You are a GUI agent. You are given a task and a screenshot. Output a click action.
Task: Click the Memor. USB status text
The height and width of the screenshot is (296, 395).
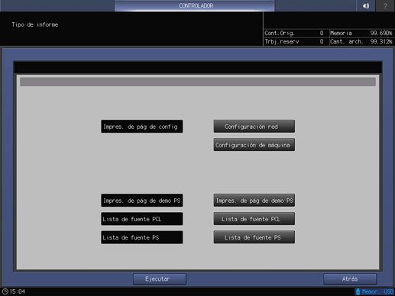coord(377,291)
